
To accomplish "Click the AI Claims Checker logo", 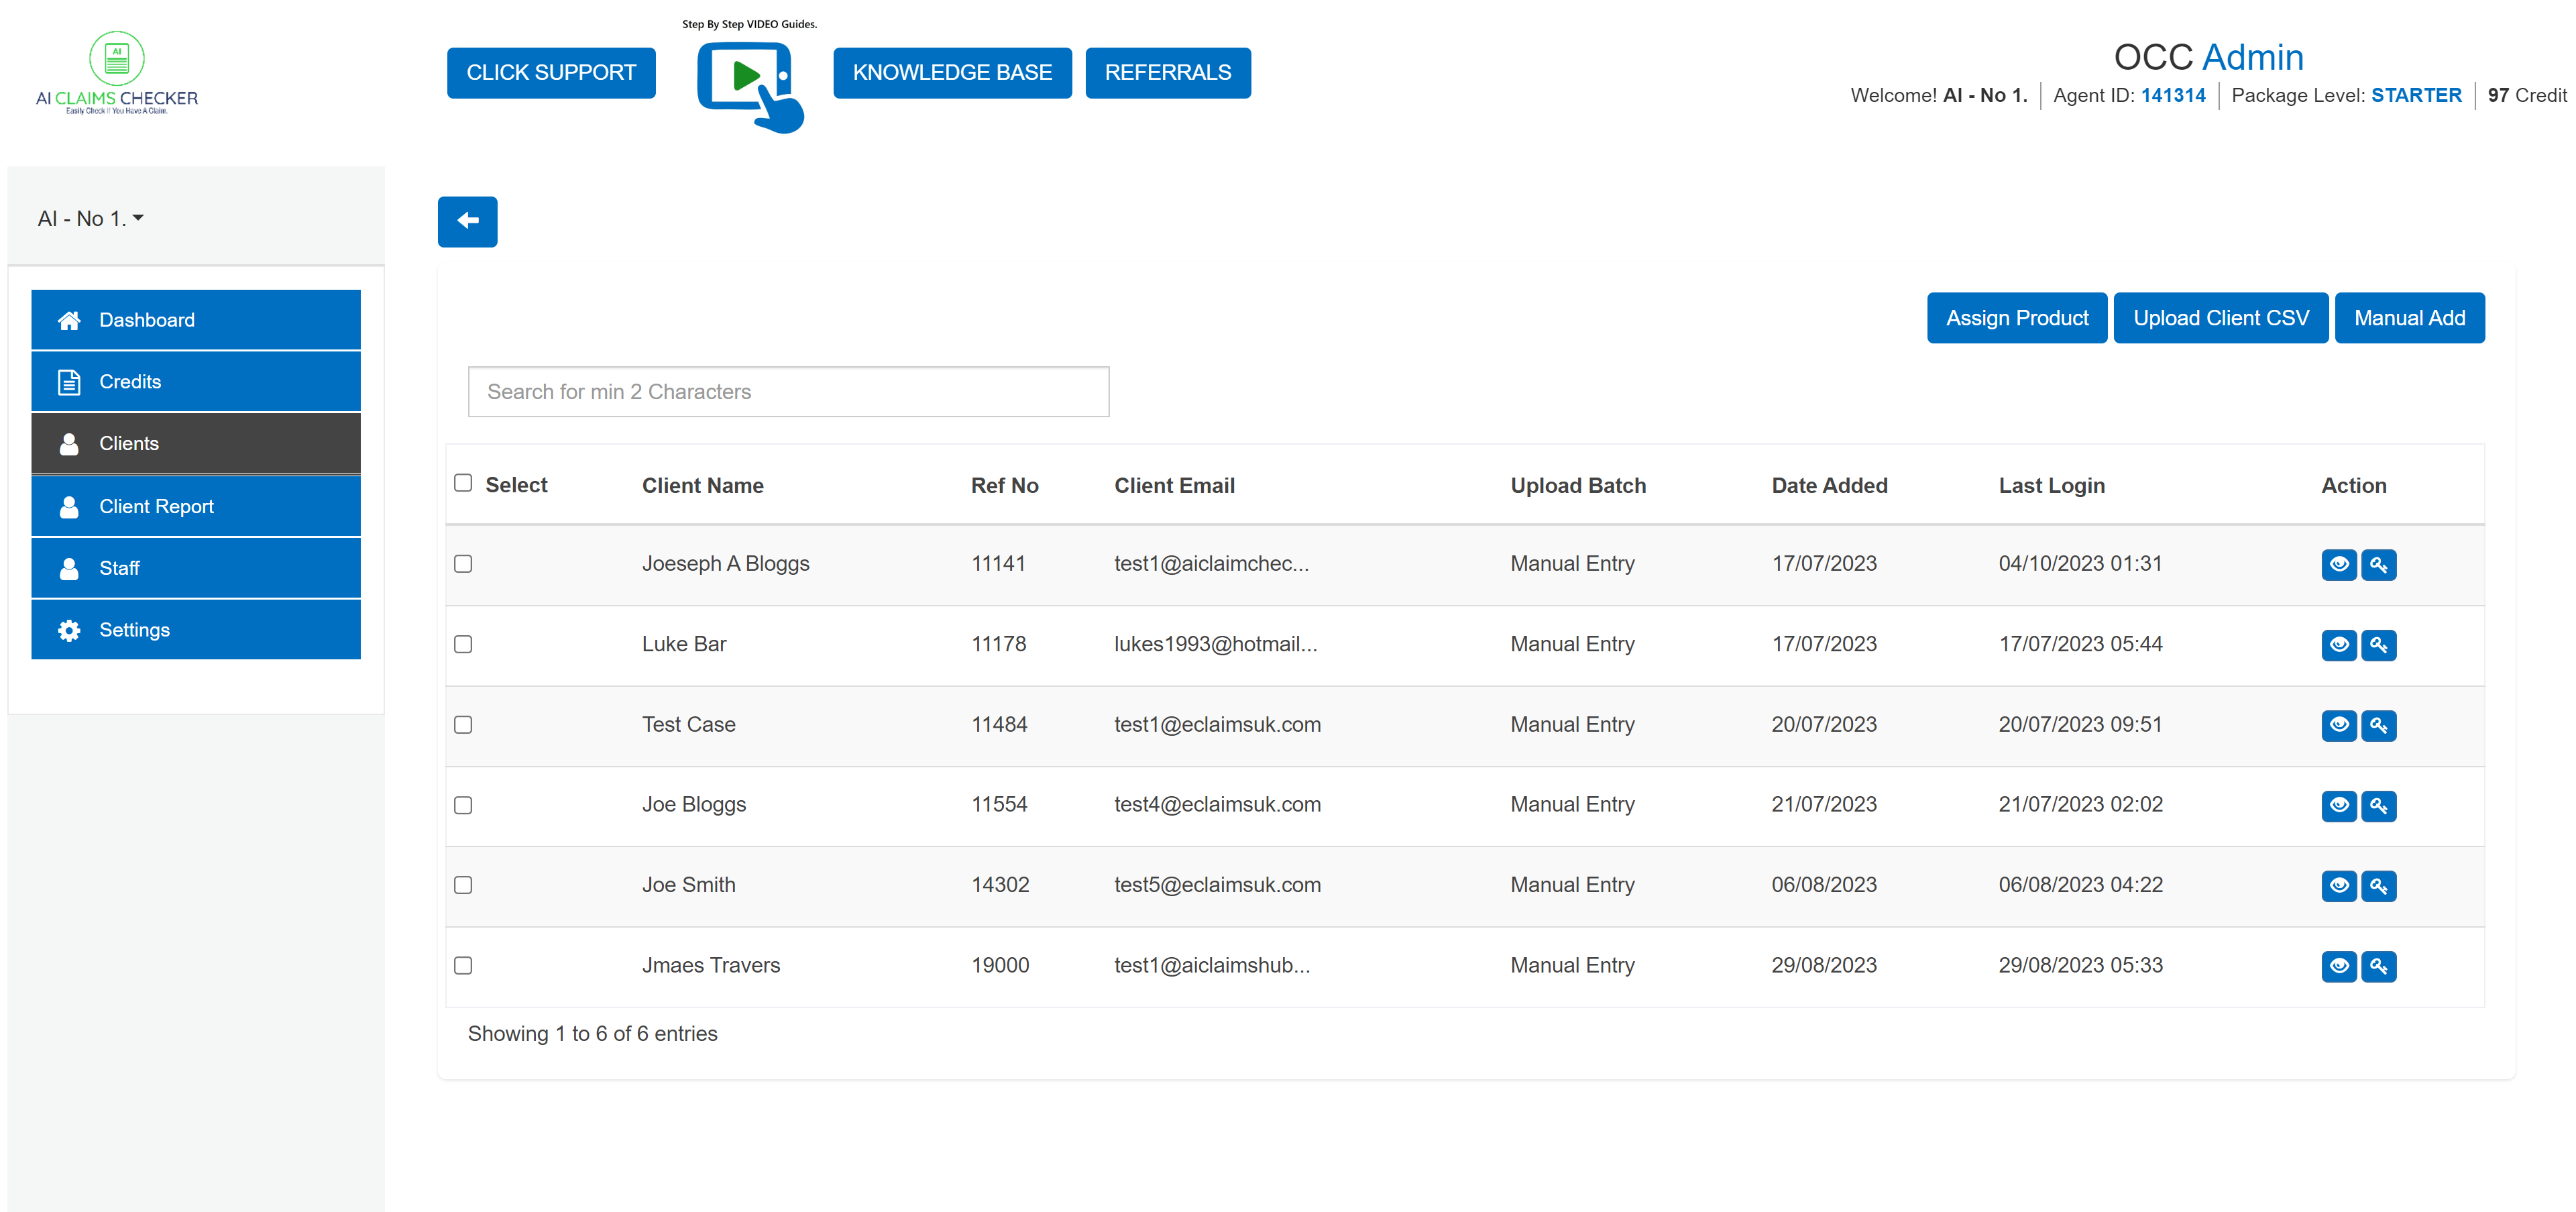I will pyautogui.click(x=117, y=73).
